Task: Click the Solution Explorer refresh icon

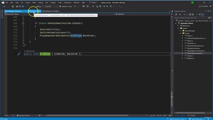Action: pos(187,15)
